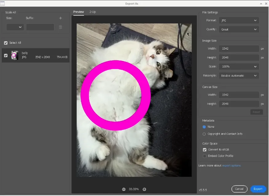Viewport: 269px width, 196px height.
Task: Zoom in the preview with plus icon
Action: tap(144, 189)
